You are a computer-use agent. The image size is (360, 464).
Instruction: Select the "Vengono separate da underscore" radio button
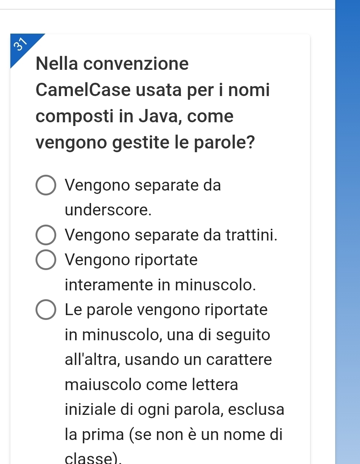pyautogui.click(x=46, y=185)
